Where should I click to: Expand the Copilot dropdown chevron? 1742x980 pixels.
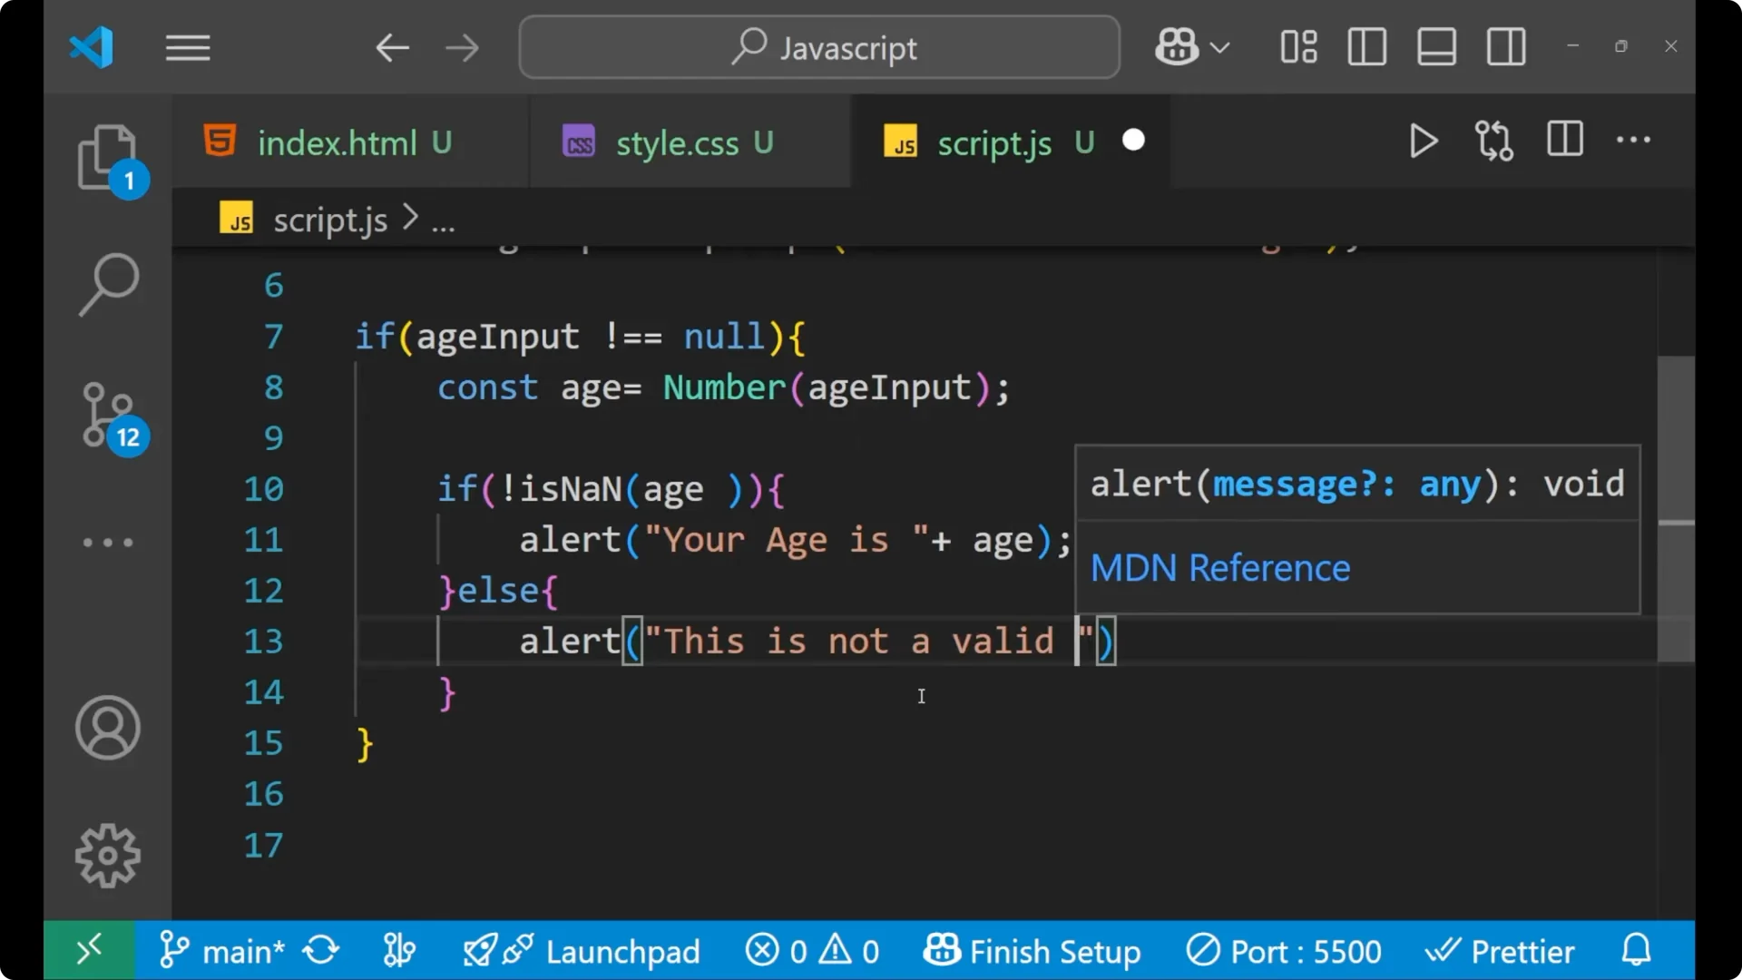(1220, 47)
